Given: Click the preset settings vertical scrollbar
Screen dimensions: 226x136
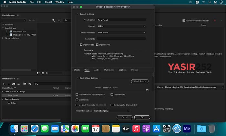Looking at the screenshot, I should [153, 75].
